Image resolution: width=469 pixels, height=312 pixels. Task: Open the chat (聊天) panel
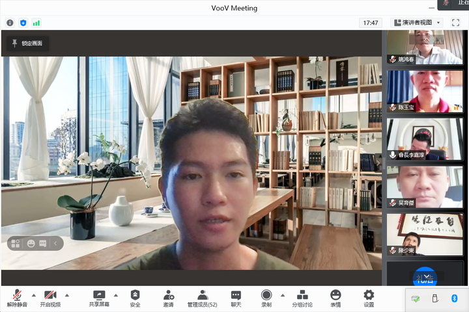coord(236,297)
